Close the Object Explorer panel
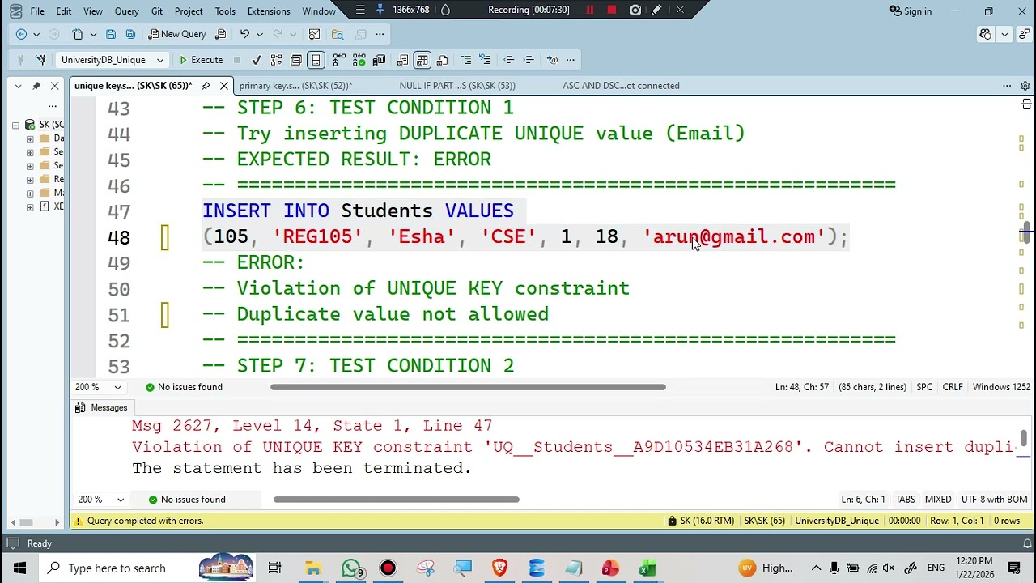The width and height of the screenshot is (1036, 583). [54, 86]
